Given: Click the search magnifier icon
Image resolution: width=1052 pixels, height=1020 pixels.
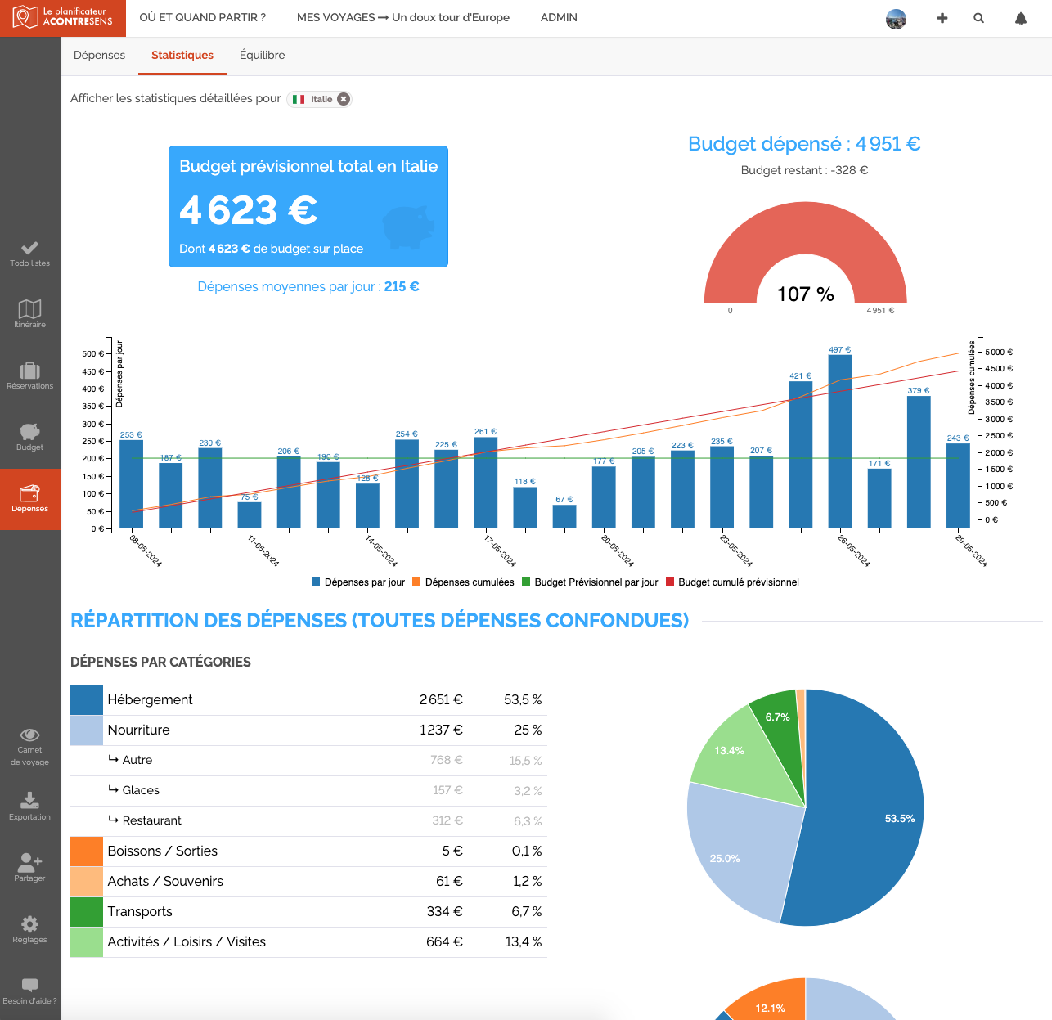Looking at the screenshot, I should click(x=978, y=18).
